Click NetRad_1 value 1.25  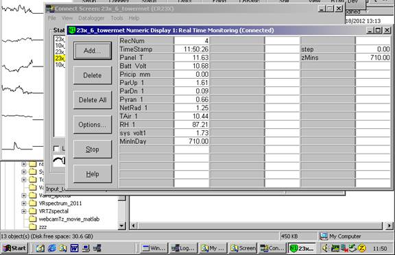[191, 108]
